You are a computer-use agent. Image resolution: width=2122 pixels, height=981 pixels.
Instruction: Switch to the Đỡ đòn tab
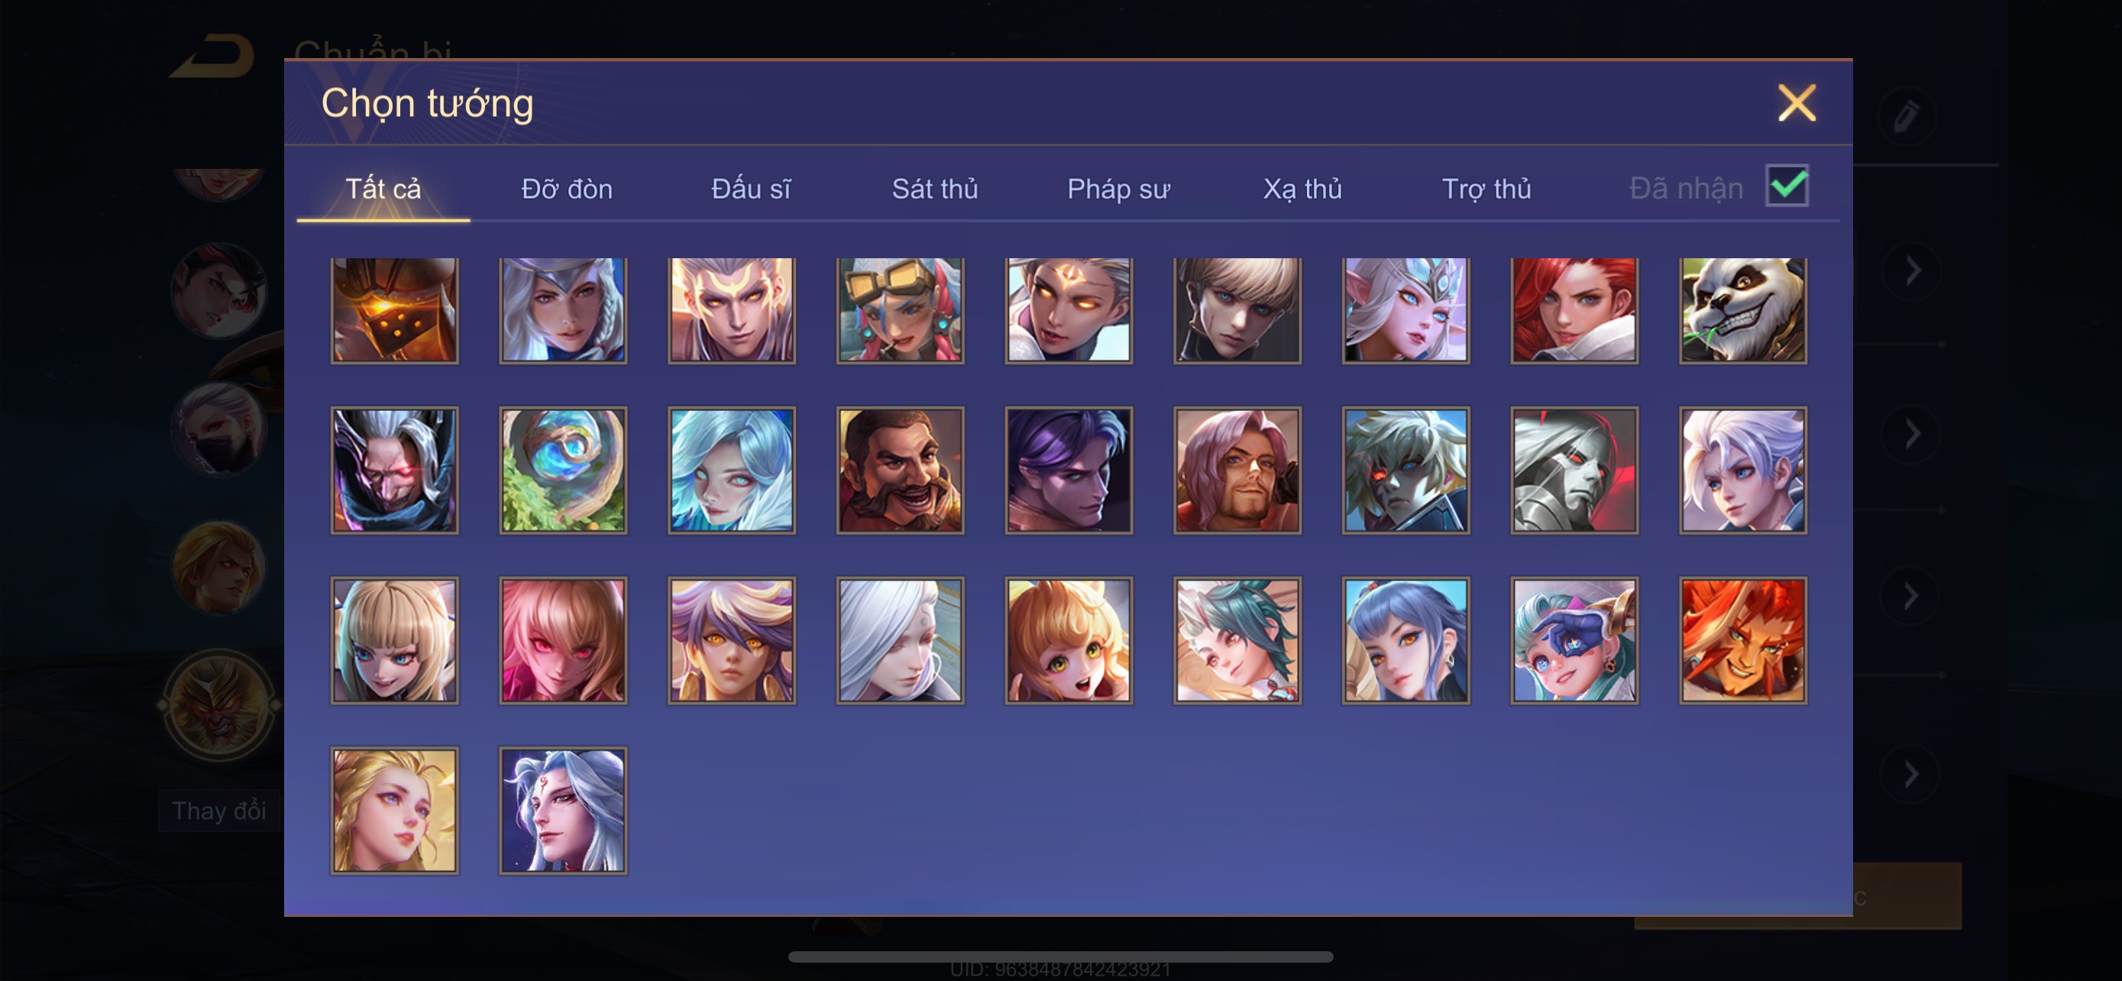(x=567, y=189)
